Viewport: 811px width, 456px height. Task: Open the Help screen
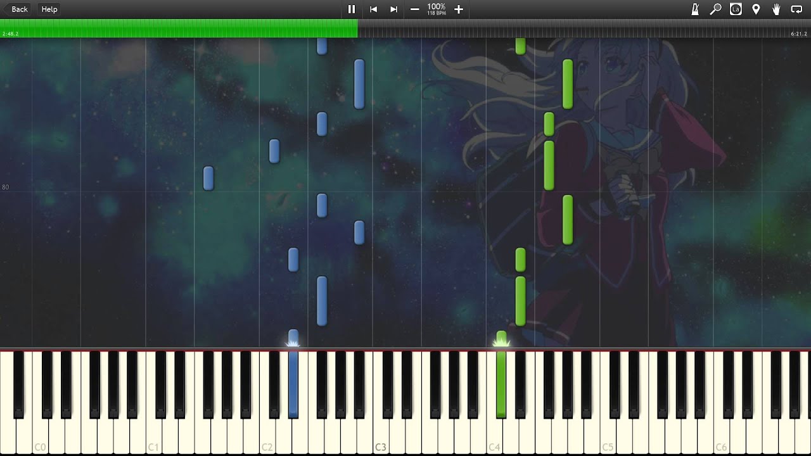(x=49, y=9)
